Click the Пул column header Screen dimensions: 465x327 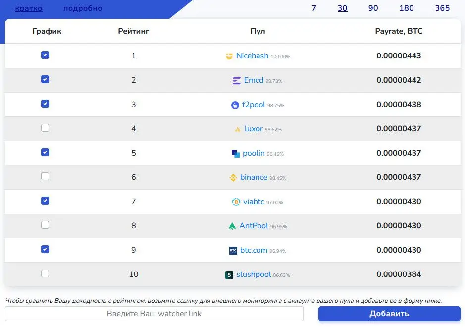258,31
